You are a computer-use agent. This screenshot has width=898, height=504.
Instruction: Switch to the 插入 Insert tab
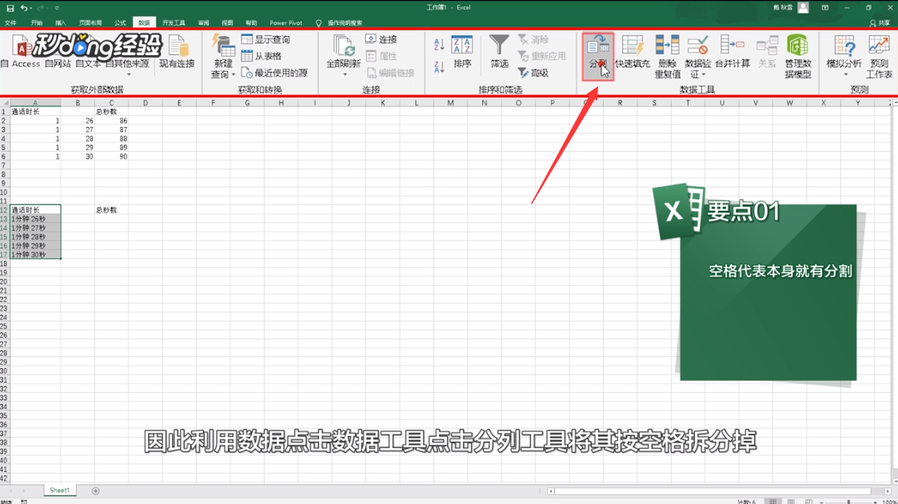[x=61, y=23]
